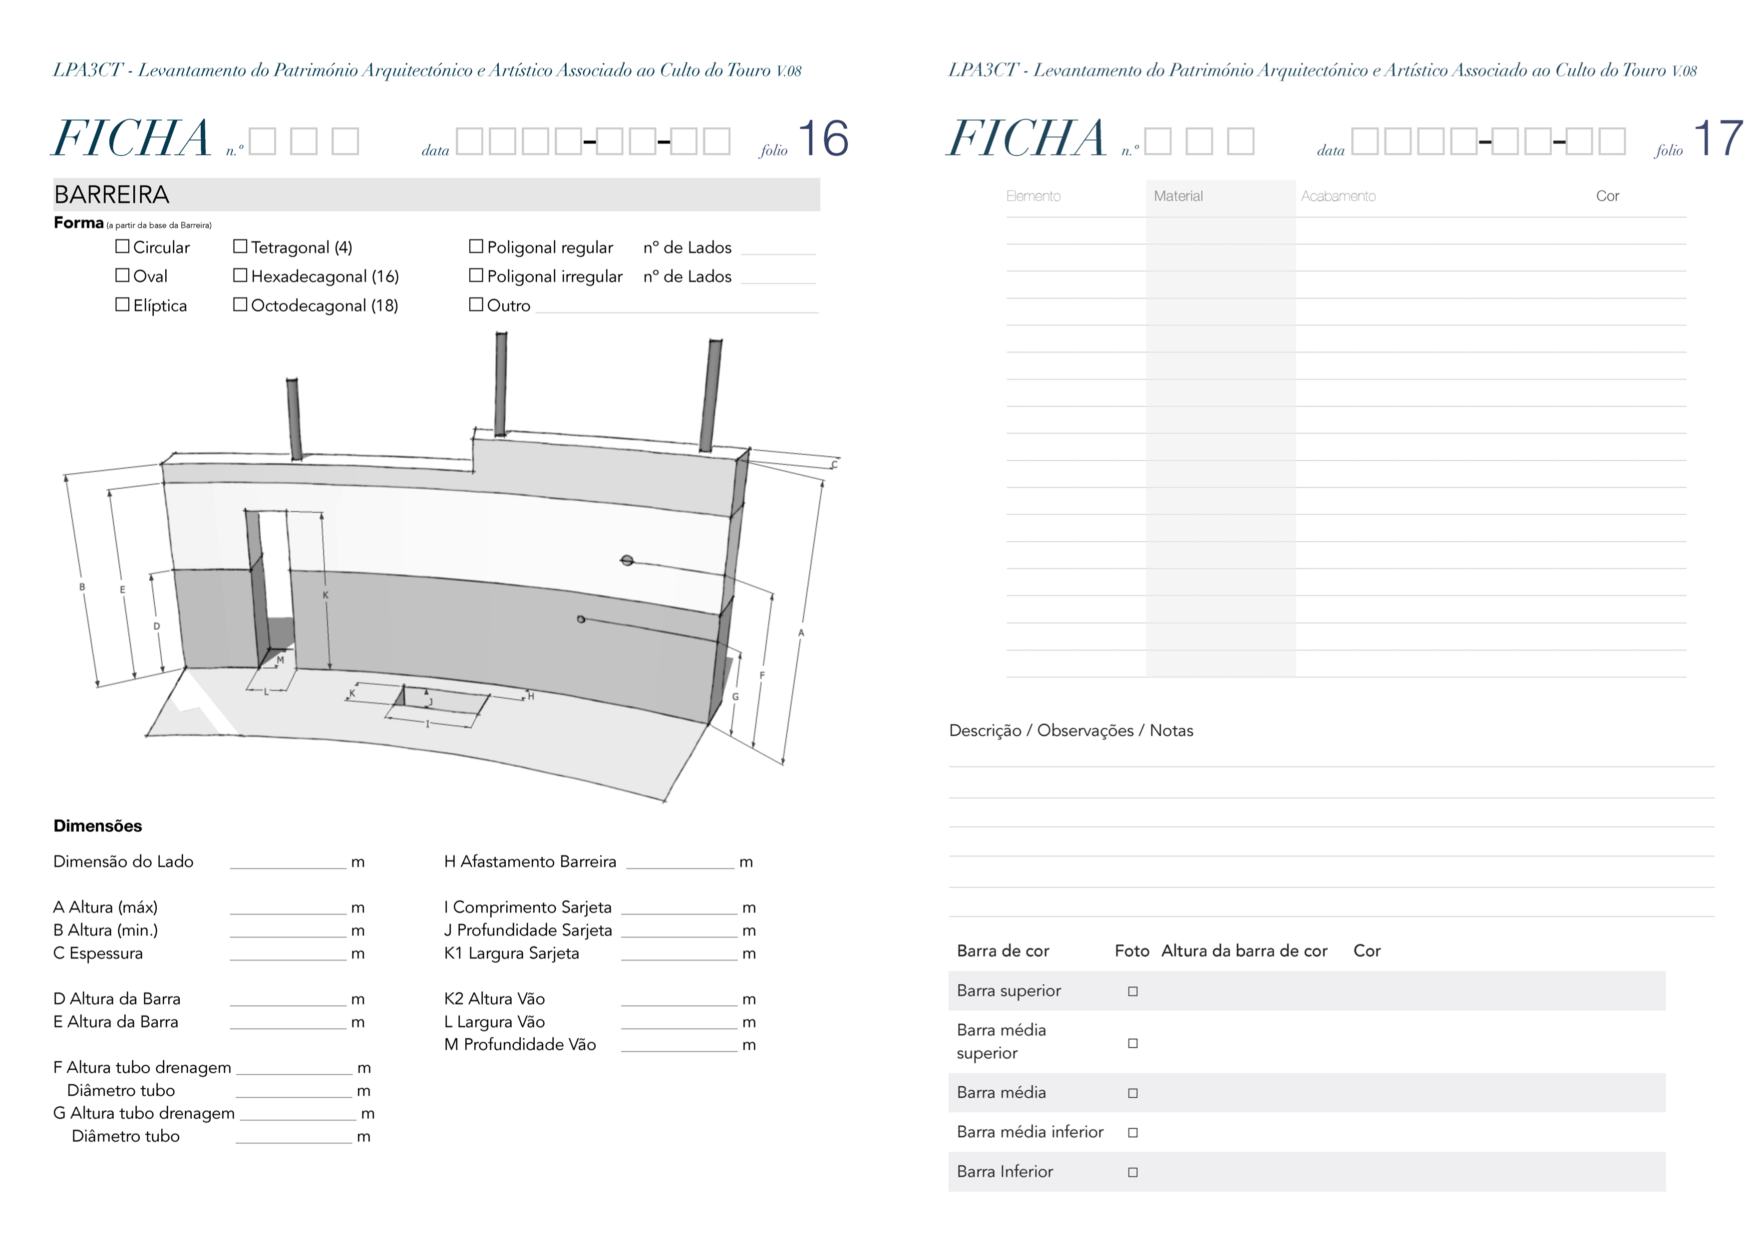Tick the Barra média Foto checkbox
Viewport: 1752px width, 1240px height.
pyautogui.click(x=1132, y=1093)
